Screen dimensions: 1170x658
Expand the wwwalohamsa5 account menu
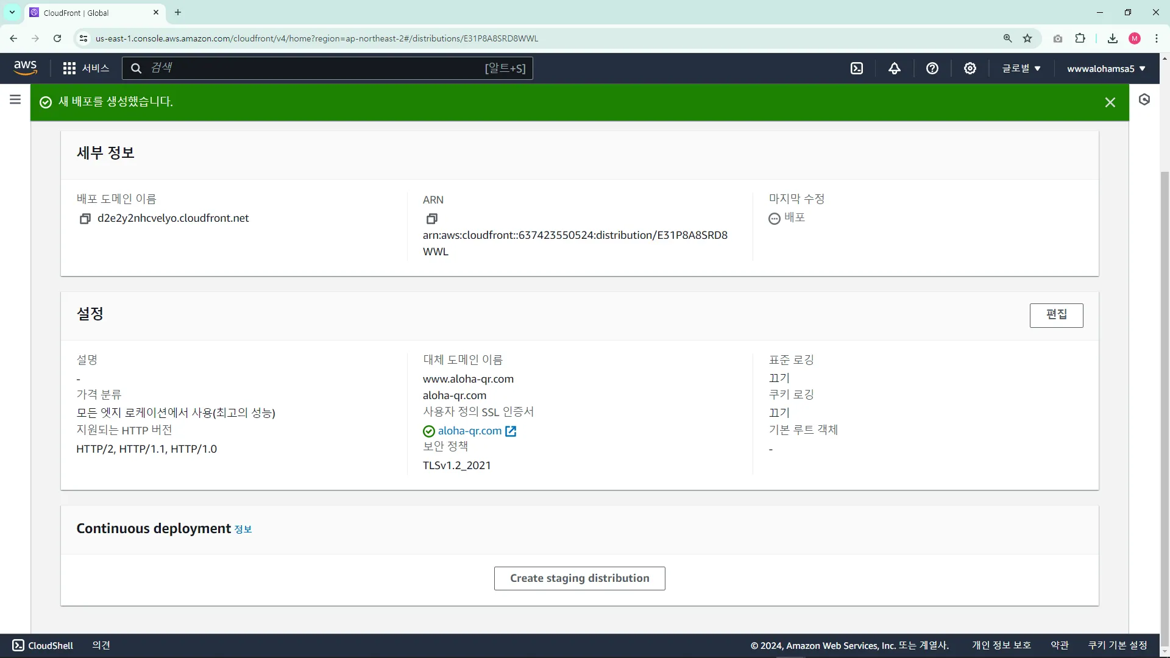click(x=1105, y=69)
